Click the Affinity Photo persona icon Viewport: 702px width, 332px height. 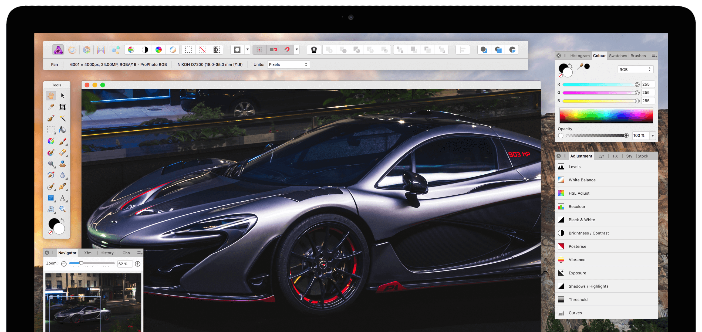[58, 50]
